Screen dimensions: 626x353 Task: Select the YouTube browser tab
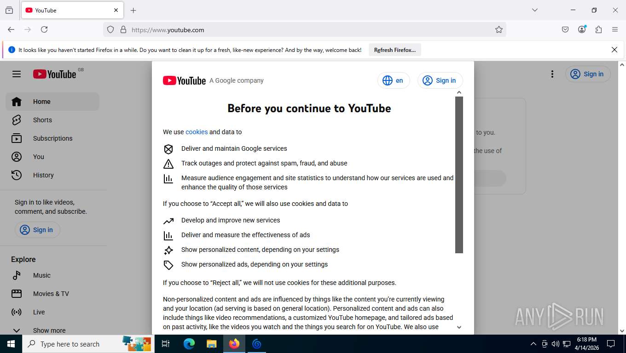pos(72,10)
